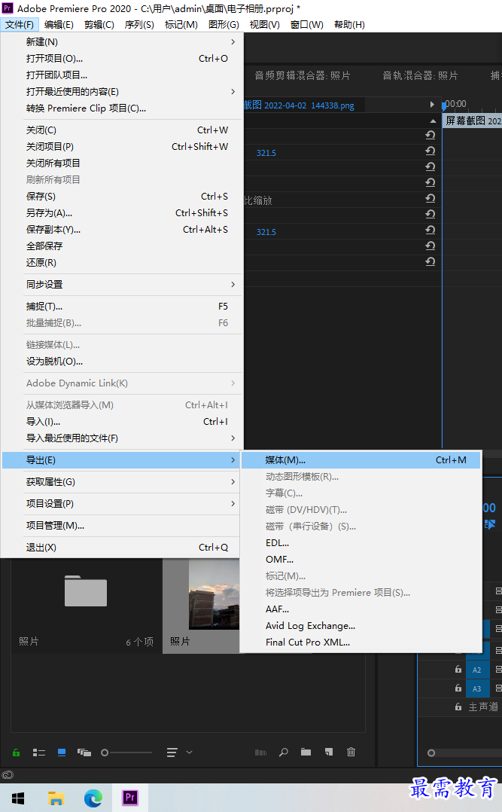Select 项目管理(M)... menu item
This screenshot has height=812, width=502.
click(122, 526)
